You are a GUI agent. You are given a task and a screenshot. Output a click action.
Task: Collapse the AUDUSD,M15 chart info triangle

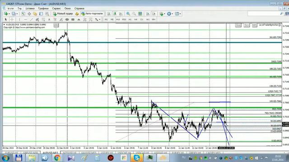tap(4, 25)
